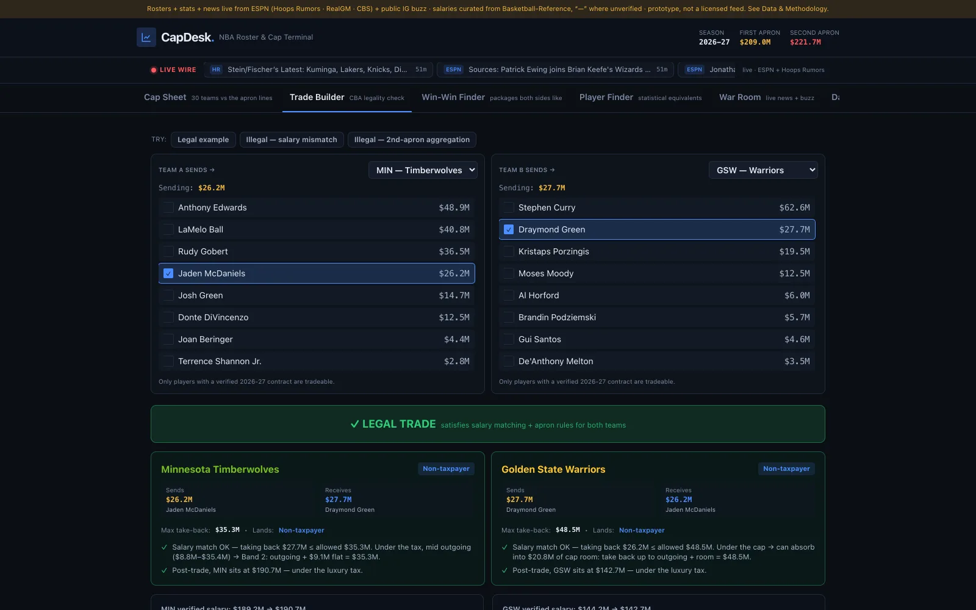Viewport: 976px width, 610px height.
Task: Select the Gui Santos player row
Action: [x=657, y=339]
